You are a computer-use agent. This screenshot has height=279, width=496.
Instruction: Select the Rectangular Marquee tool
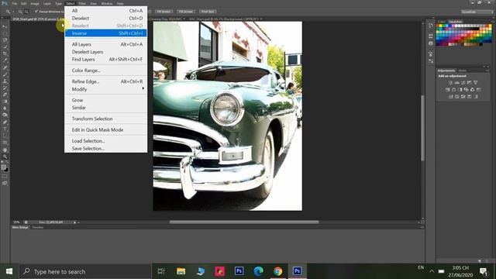coord(5,33)
